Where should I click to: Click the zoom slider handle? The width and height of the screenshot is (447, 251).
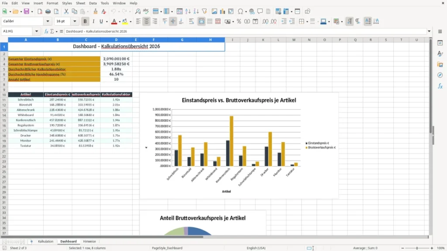(x=417, y=248)
